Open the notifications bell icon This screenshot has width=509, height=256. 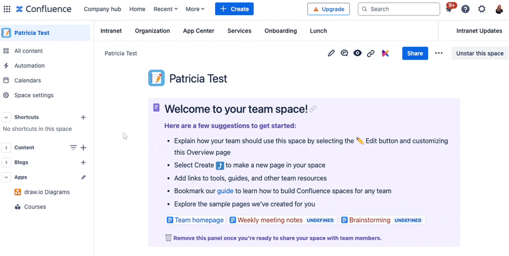(x=449, y=9)
